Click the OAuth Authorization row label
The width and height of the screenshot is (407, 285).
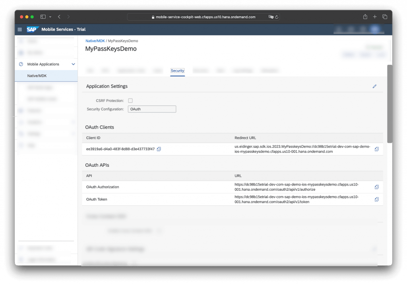pos(103,187)
